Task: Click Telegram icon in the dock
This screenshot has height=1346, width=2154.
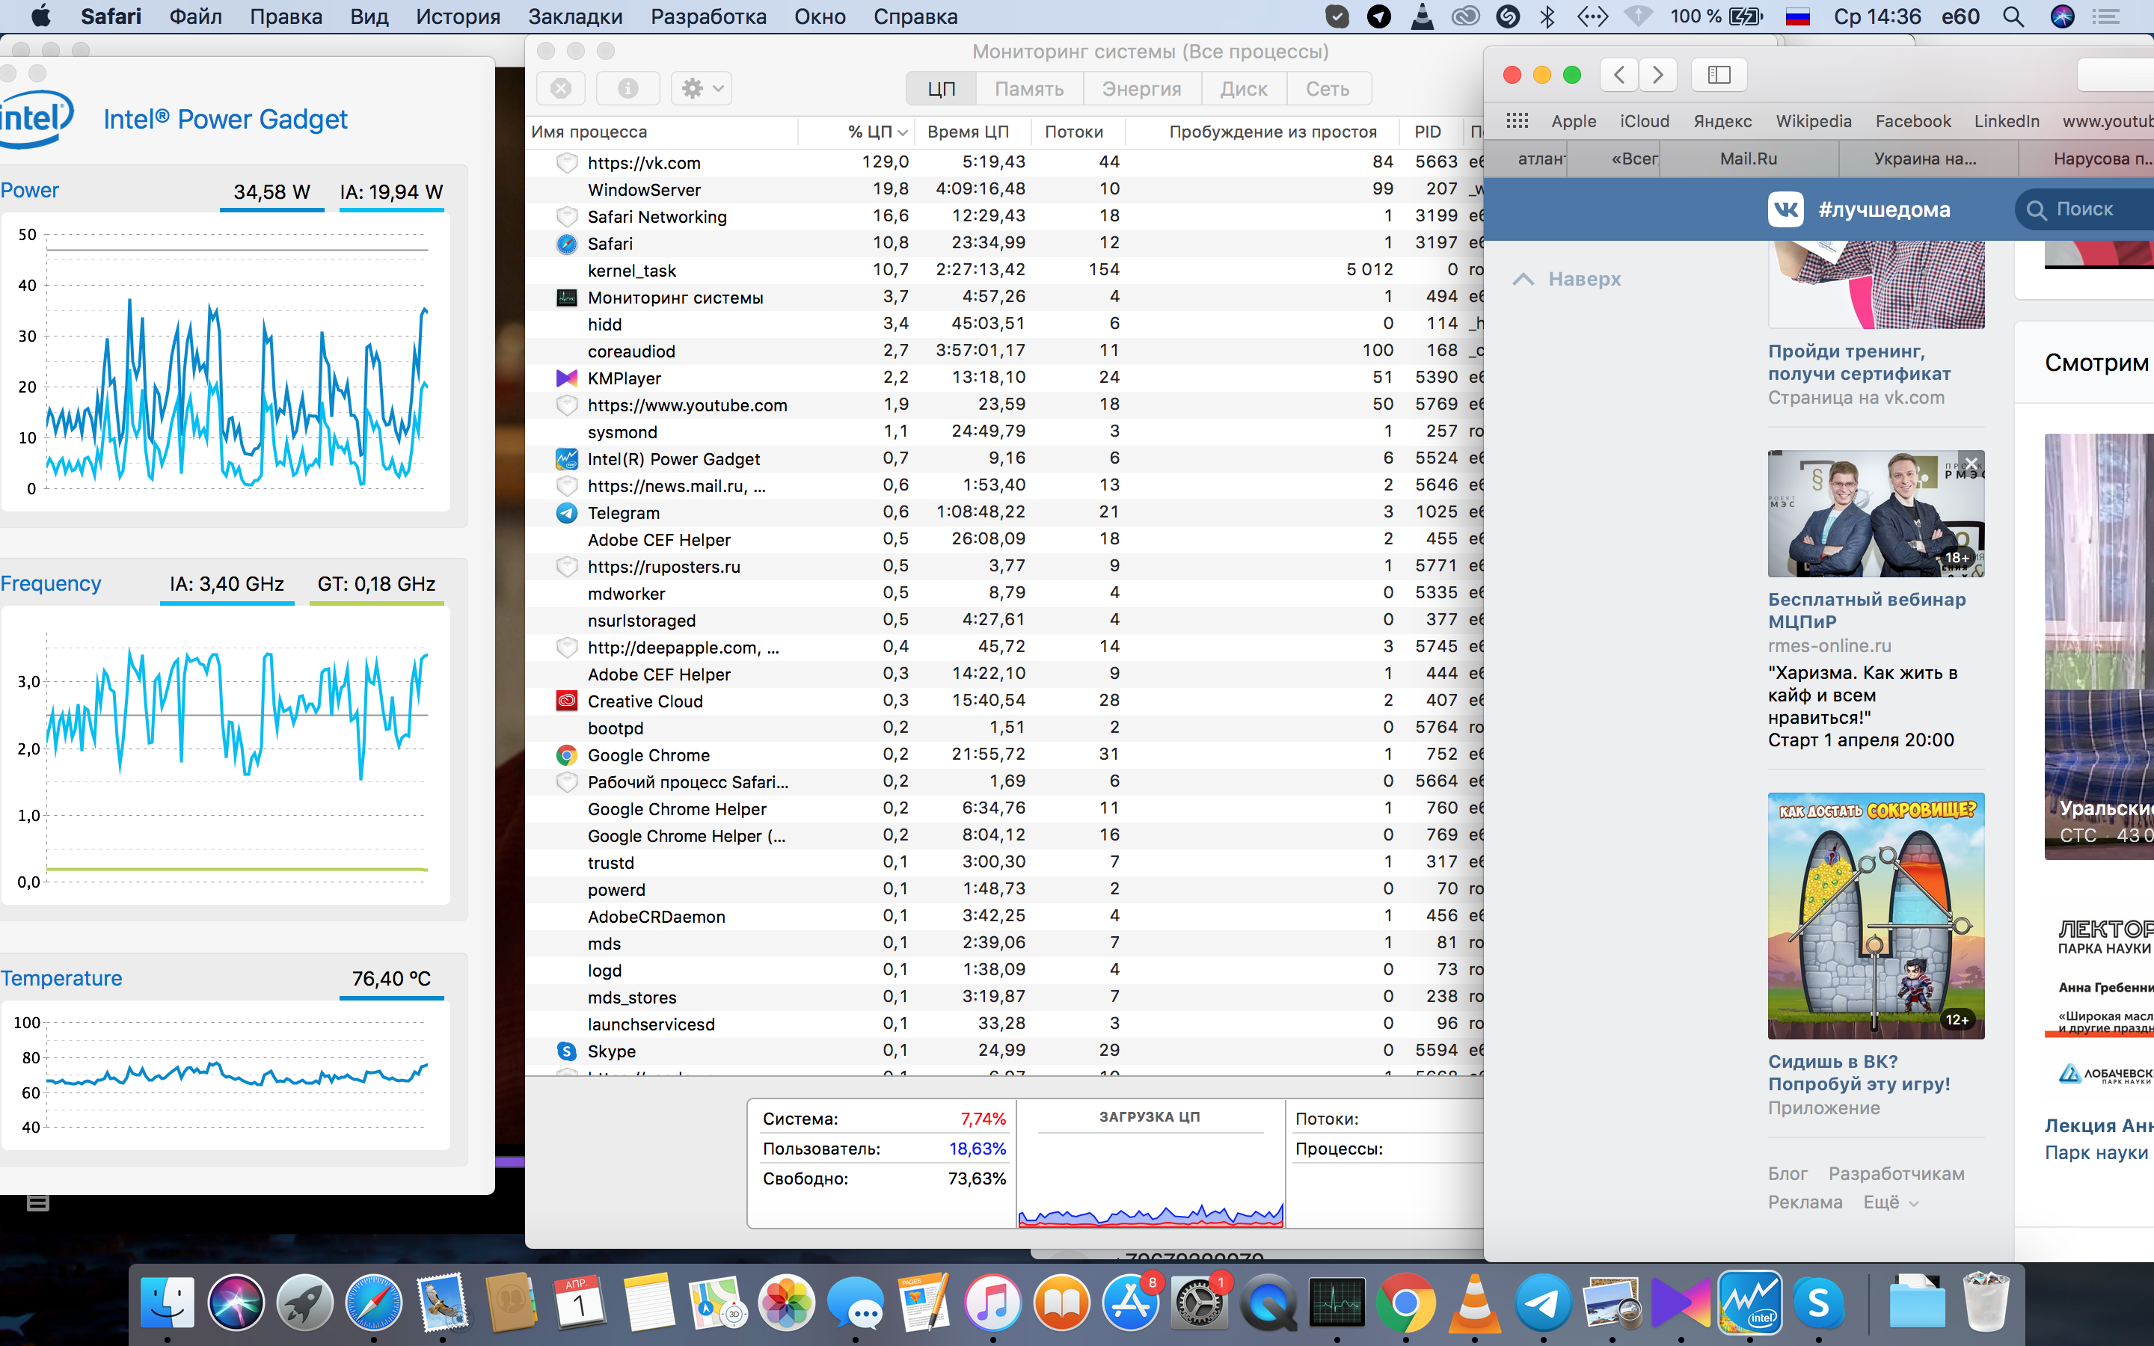Action: (x=1542, y=1303)
